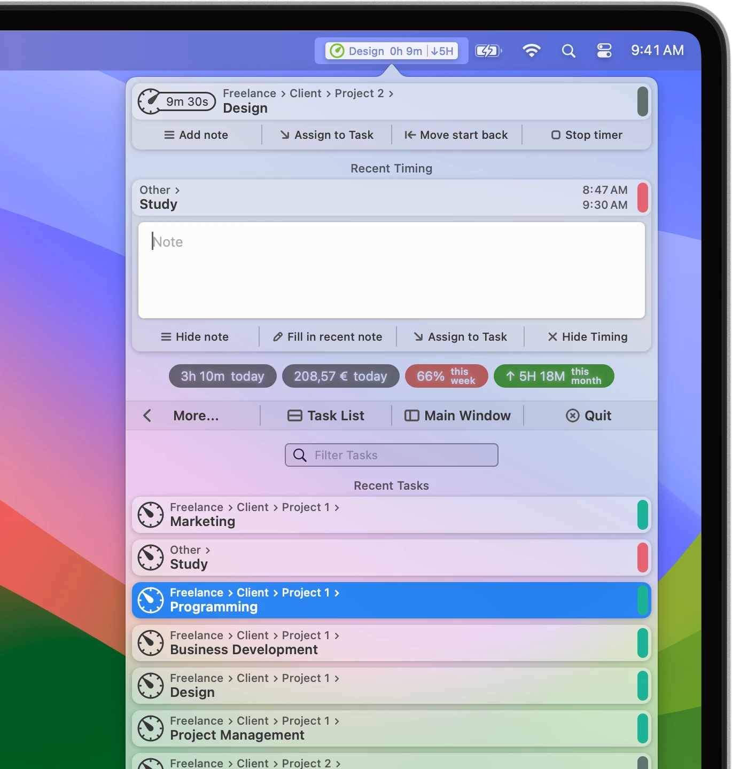Open Spotlight search from the menu bar
This screenshot has height=769, width=732.
coord(569,51)
